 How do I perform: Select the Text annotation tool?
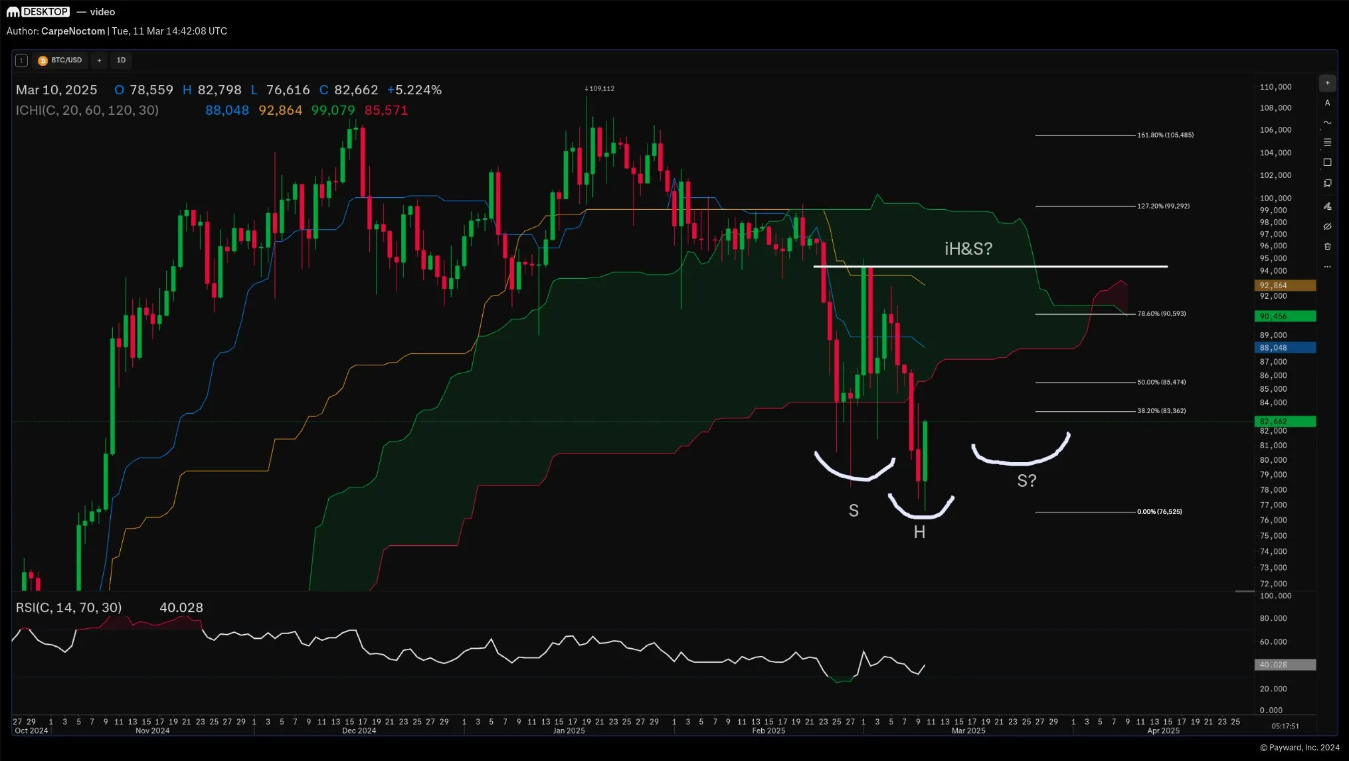1327,103
